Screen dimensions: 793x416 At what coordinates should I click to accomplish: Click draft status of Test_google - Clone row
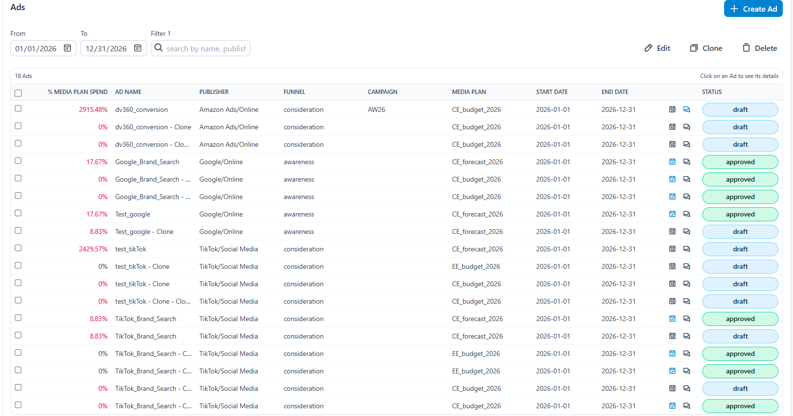740,231
